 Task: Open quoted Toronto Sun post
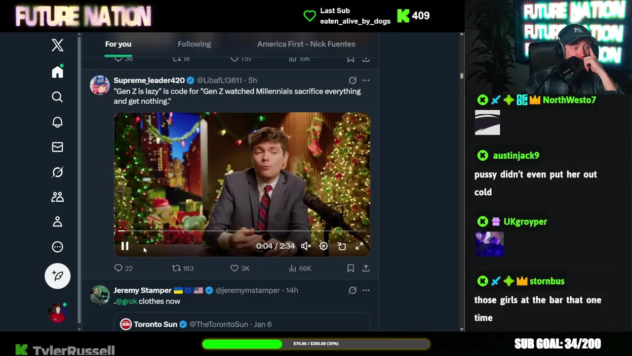click(242, 322)
